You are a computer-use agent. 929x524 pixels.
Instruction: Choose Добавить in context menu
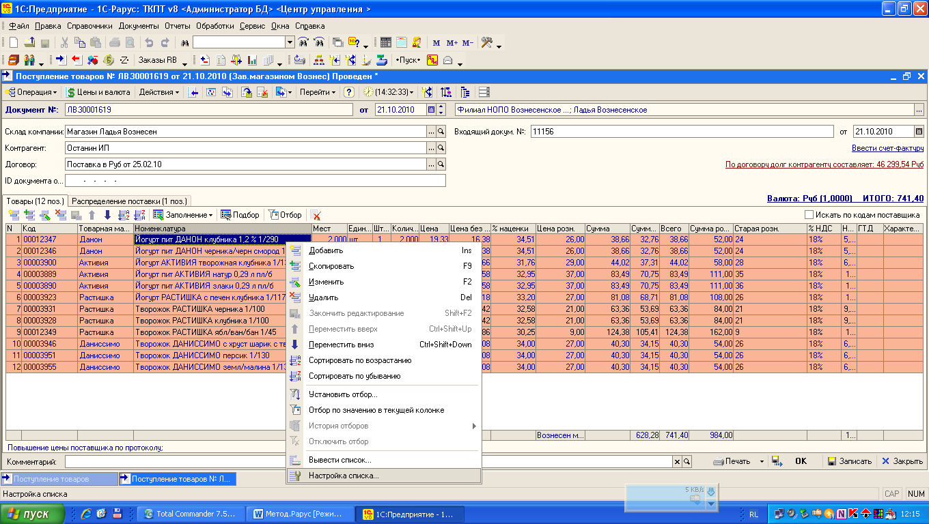(383, 250)
